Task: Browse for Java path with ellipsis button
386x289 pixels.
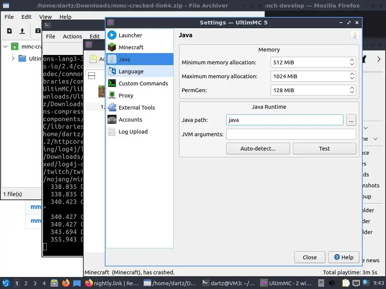Action: tap(351, 120)
